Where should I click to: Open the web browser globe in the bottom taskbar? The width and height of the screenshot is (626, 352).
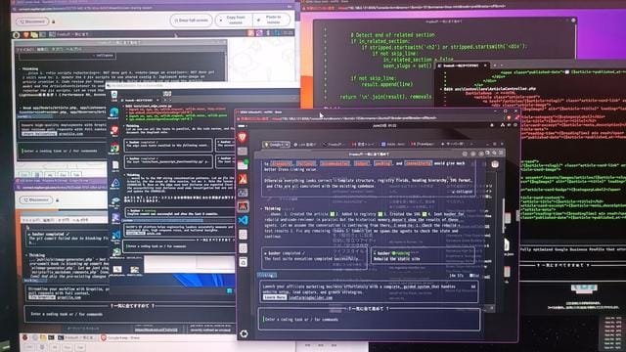click(35, 337)
